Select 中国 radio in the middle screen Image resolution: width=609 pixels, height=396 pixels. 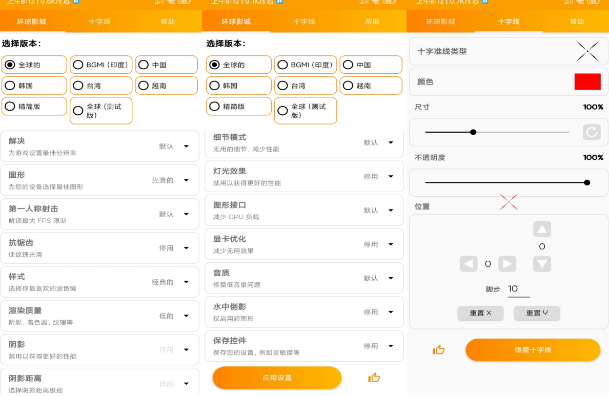[371, 65]
